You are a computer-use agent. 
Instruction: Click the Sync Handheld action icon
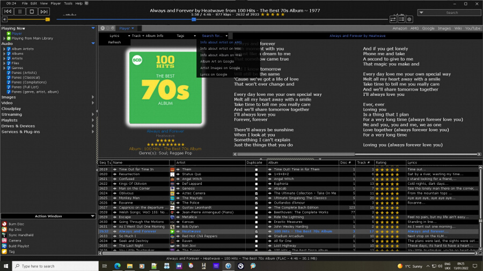(x=4, y=235)
